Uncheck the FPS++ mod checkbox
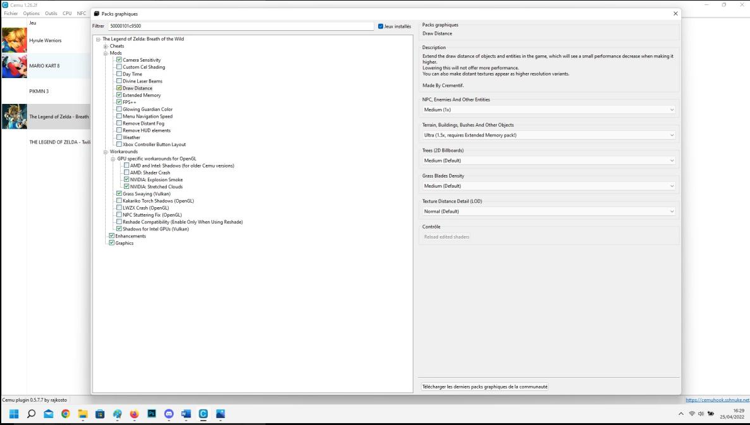 tap(119, 102)
